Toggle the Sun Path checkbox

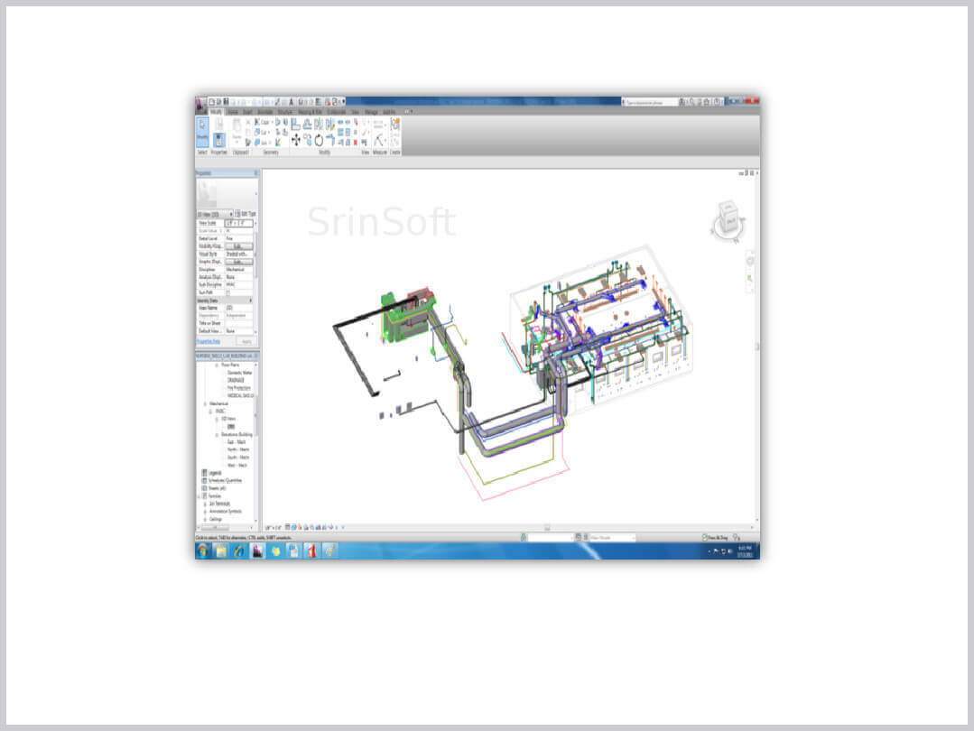(228, 292)
